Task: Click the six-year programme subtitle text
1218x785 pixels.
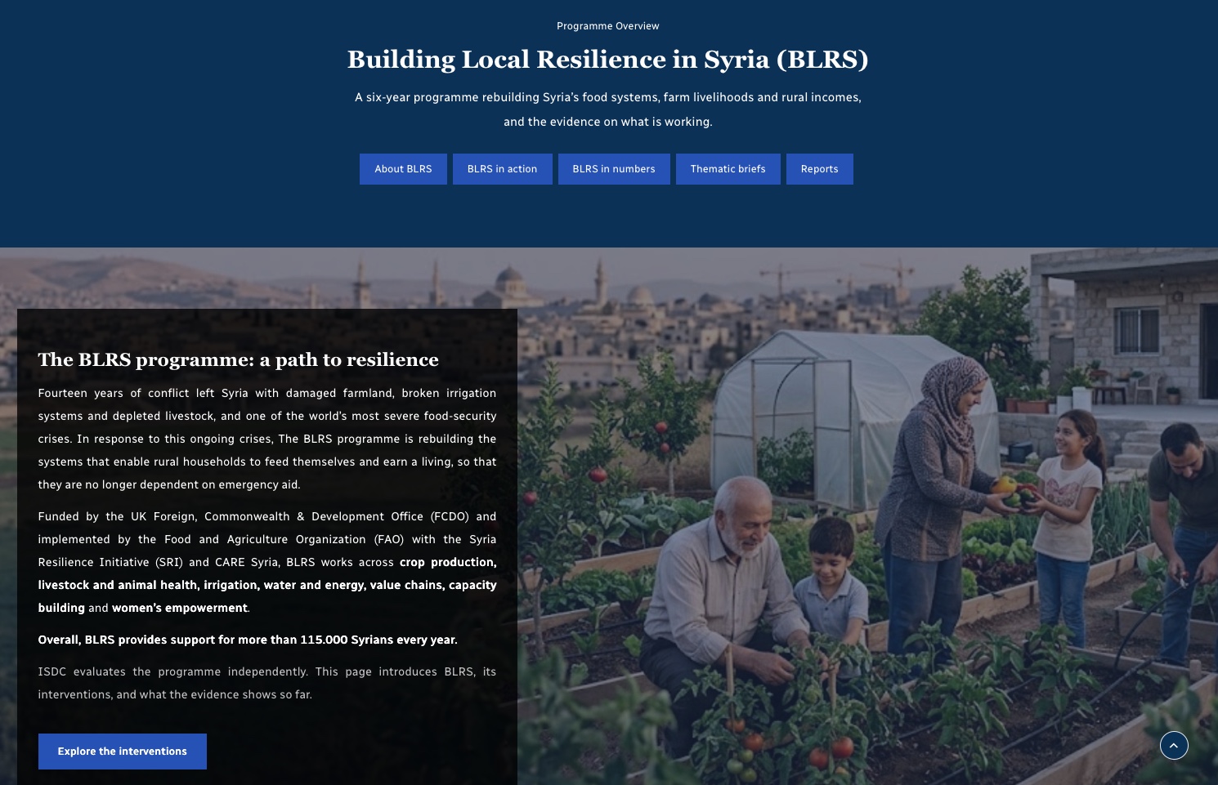Action: click(x=608, y=109)
